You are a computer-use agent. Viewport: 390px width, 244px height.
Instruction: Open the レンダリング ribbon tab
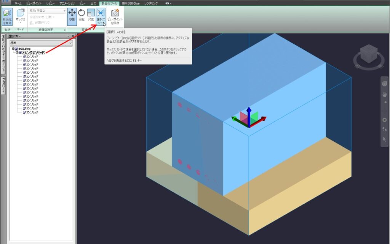(x=152, y=3)
